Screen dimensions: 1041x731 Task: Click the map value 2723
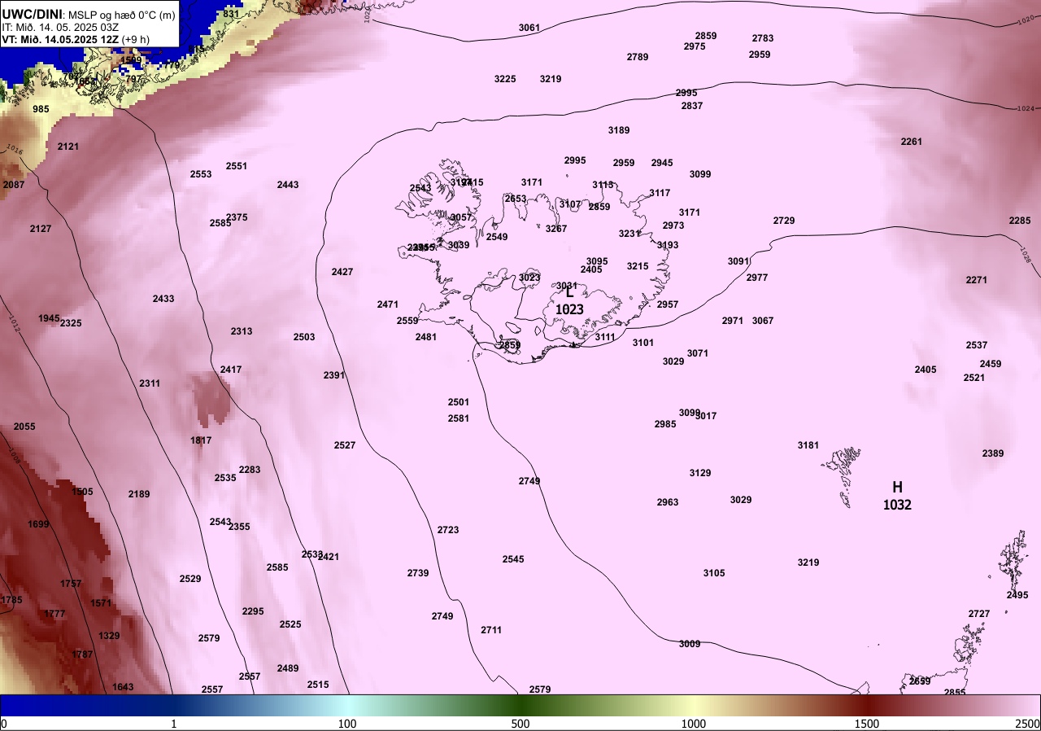click(x=448, y=530)
